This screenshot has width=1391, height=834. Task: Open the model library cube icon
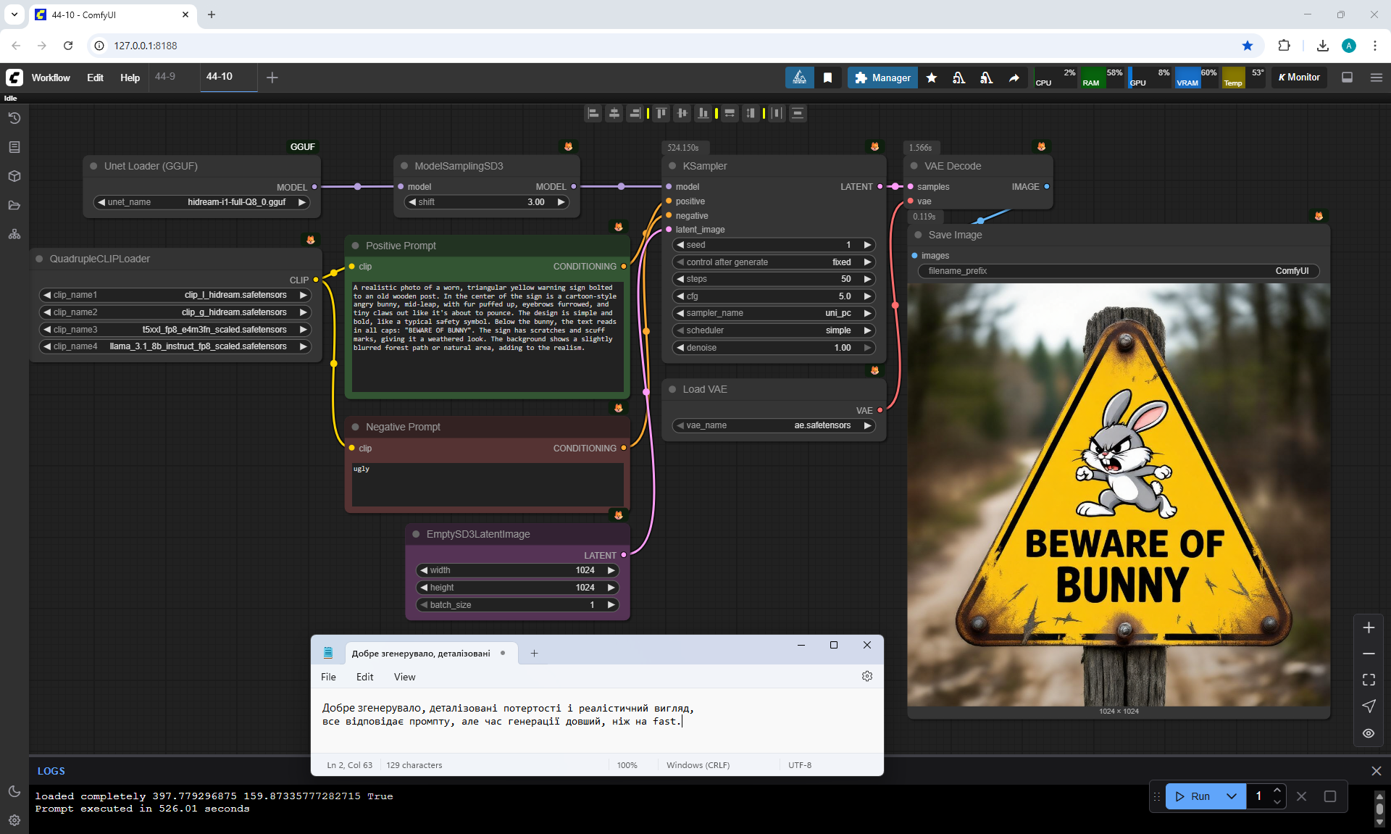pos(14,176)
